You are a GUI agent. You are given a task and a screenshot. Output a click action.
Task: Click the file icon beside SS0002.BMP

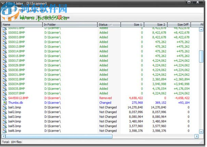pyautogui.click(x=4, y=33)
